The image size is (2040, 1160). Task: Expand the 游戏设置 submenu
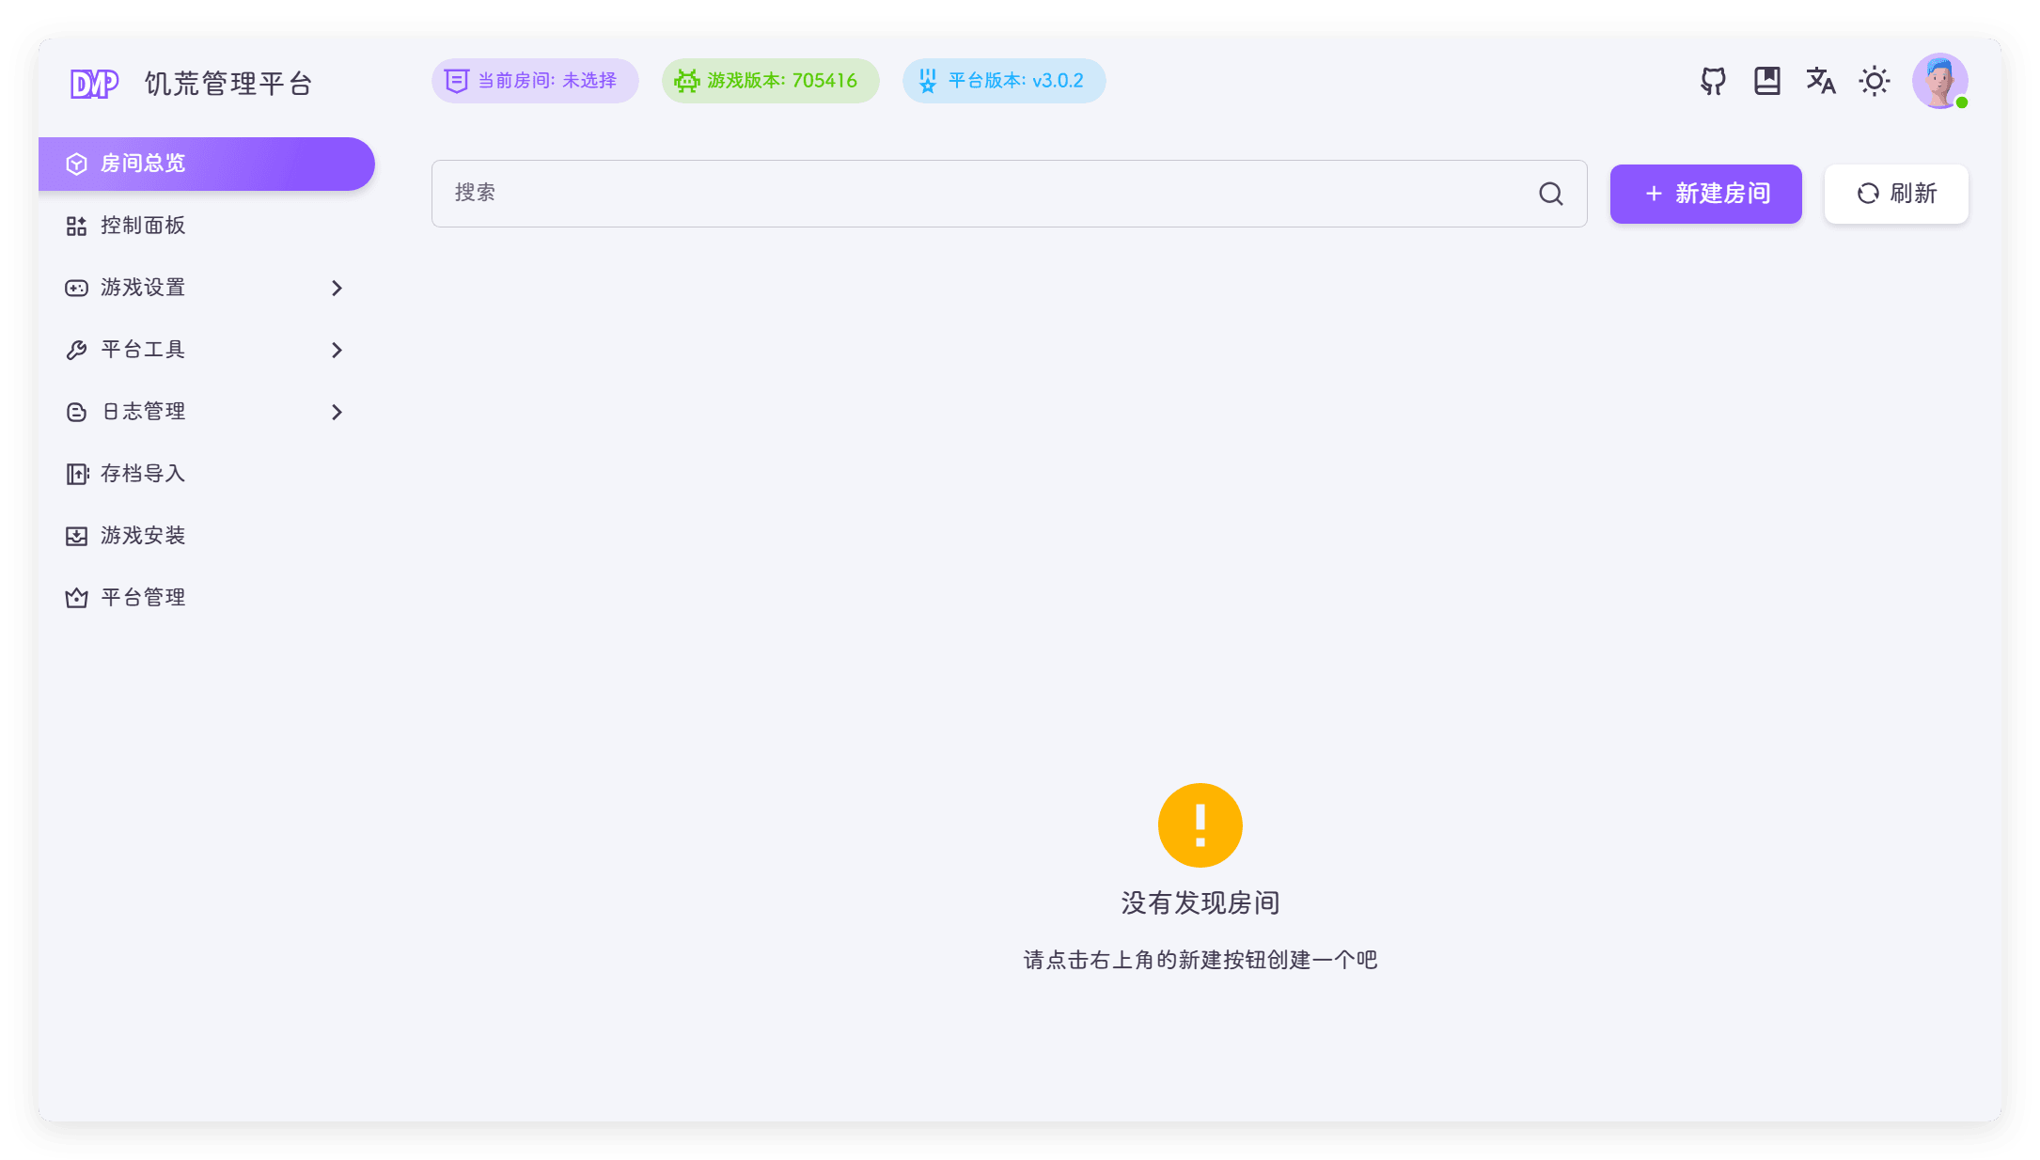(x=337, y=288)
